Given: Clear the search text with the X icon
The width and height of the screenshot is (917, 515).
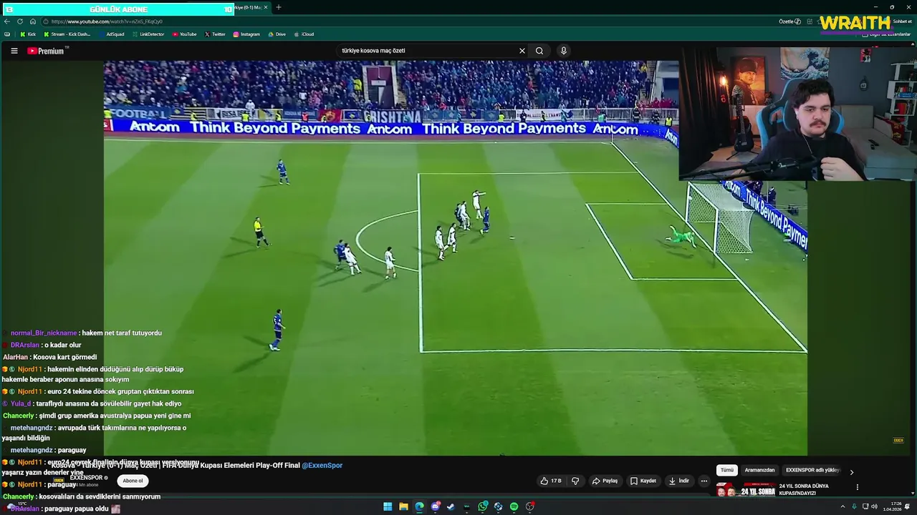Looking at the screenshot, I should pyautogui.click(x=522, y=51).
